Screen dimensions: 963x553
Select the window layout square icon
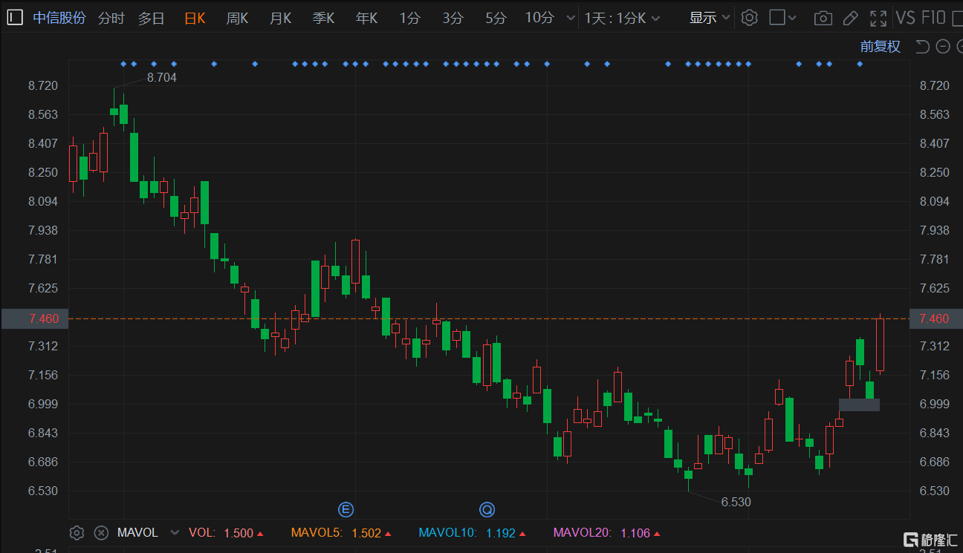(777, 18)
